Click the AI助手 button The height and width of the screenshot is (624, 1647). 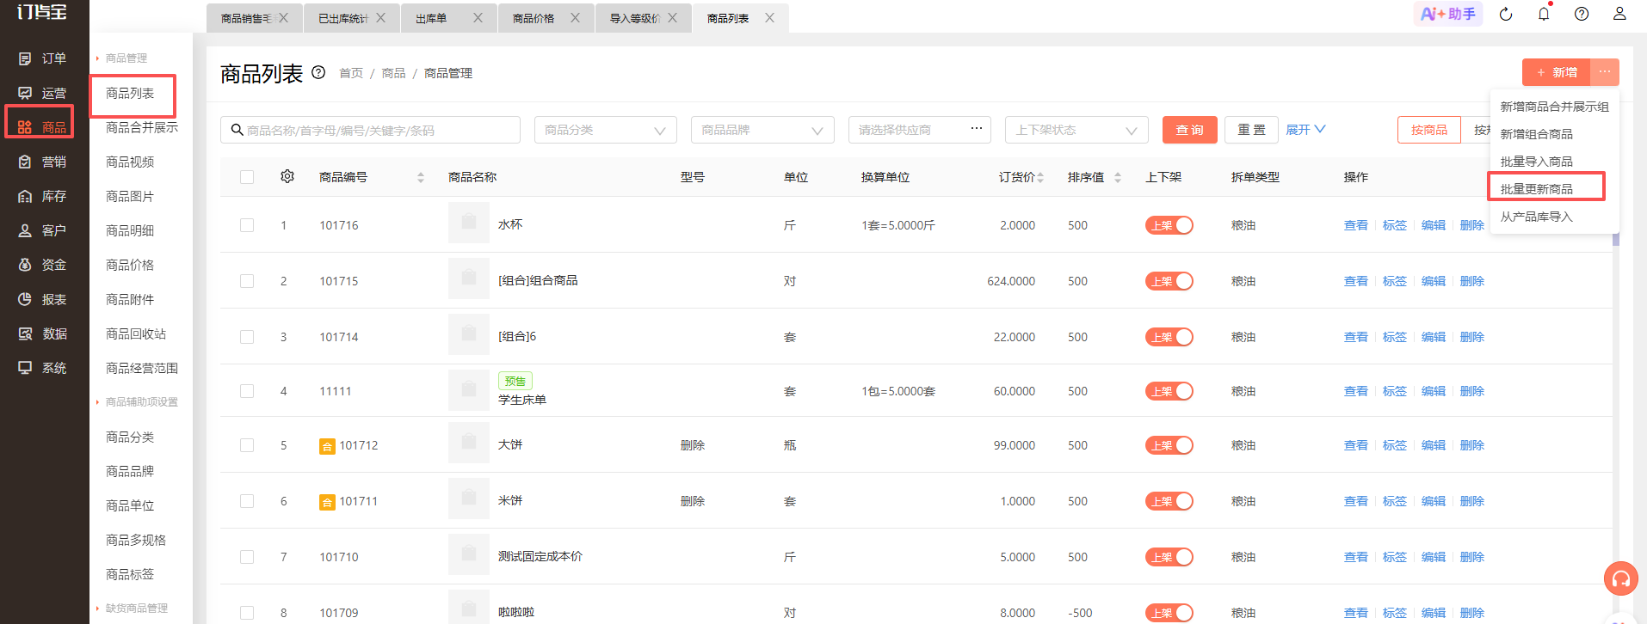click(x=1448, y=14)
